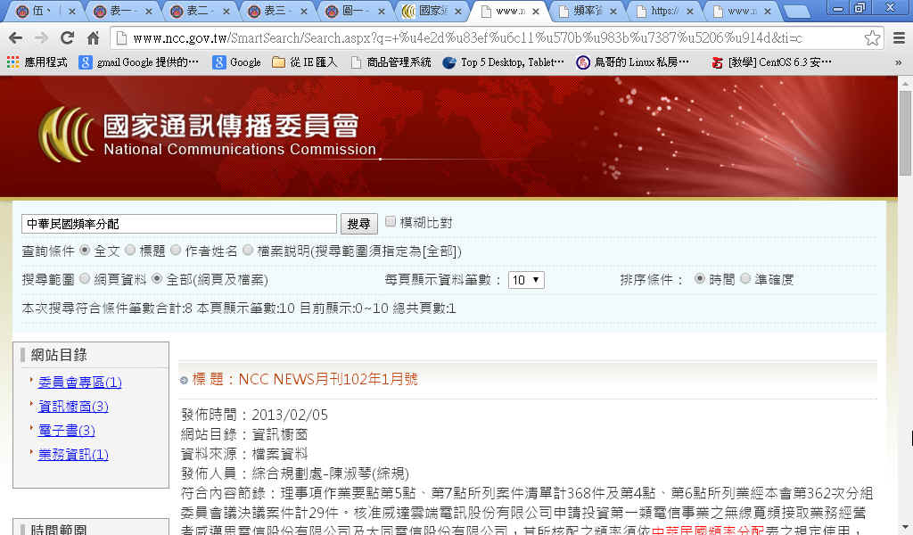This screenshot has height=535, width=913.
Task: Open result titled NCC NEWS月刊102年1月號
Action: coord(328,380)
